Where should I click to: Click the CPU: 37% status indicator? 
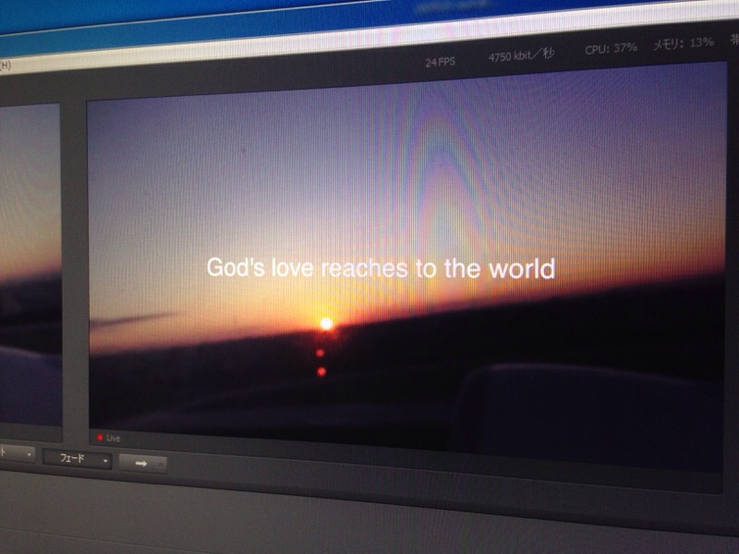coord(611,47)
